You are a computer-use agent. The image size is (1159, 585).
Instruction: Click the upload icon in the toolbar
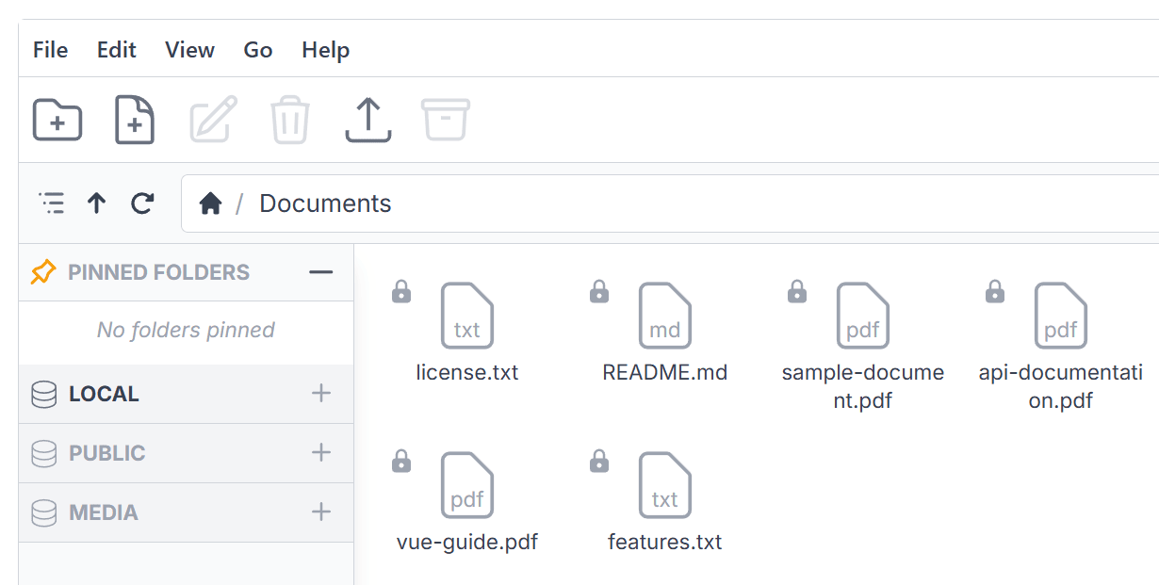[x=367, y=120]
